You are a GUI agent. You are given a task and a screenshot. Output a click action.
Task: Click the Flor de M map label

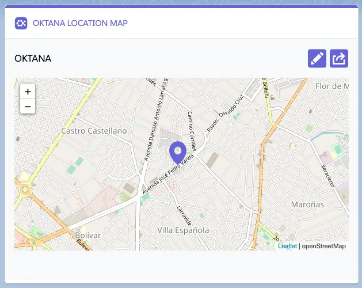tap(332, 86)
